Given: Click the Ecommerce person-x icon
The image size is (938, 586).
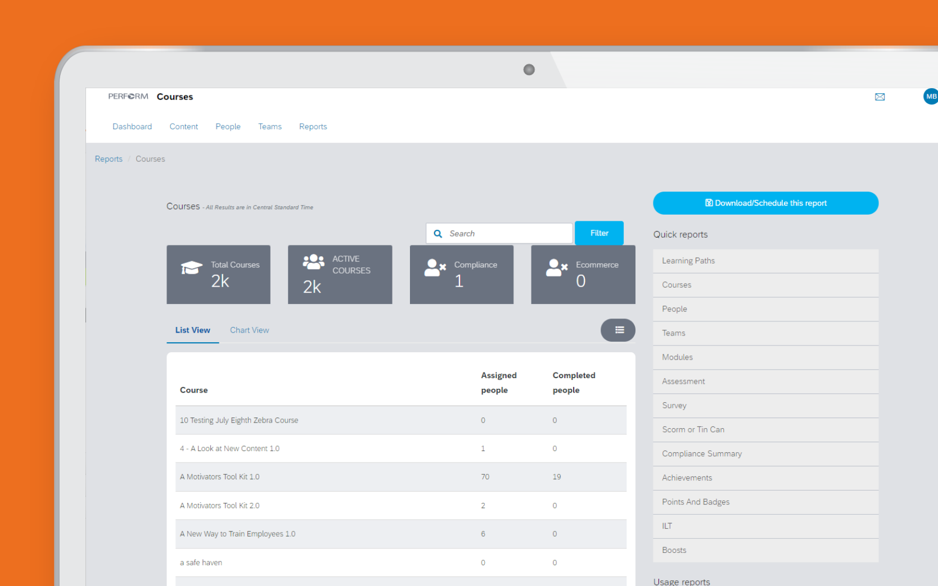Looking at the screenshot, I should 557,267.
